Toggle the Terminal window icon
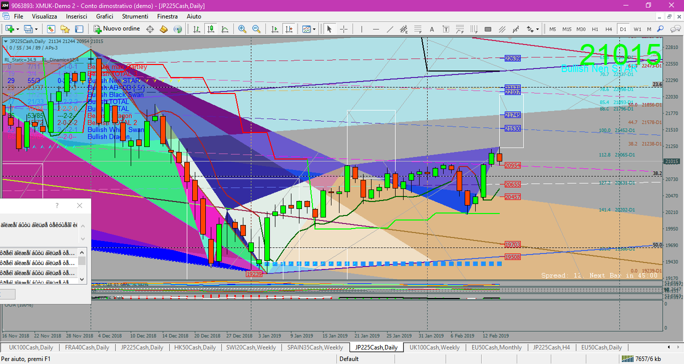This screenshot has height=364, width=684. [x=79, y=29]
